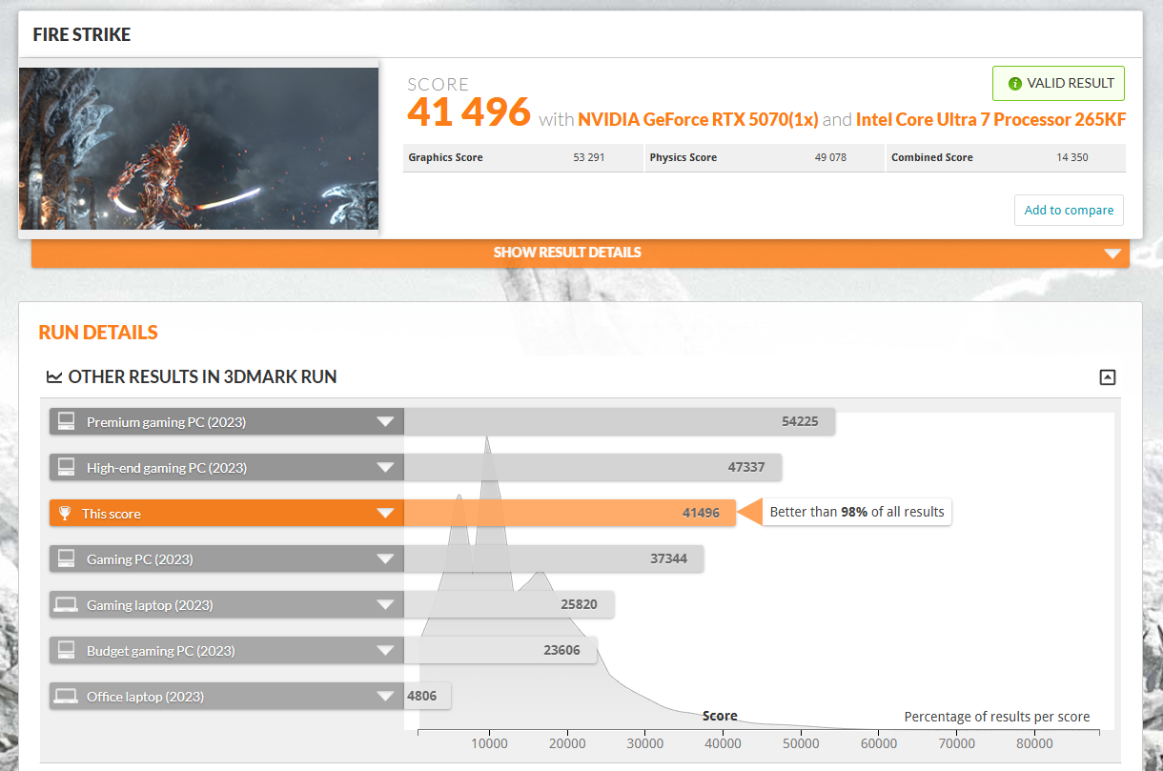
Task: Open the NVIDIA GeForce RTX 5070 link
Action: 698,120
